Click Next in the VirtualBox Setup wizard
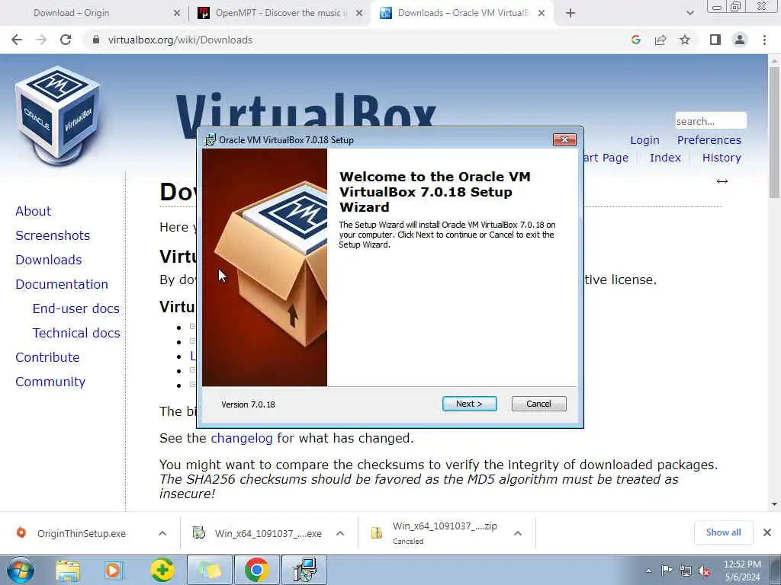 [469, 404]
